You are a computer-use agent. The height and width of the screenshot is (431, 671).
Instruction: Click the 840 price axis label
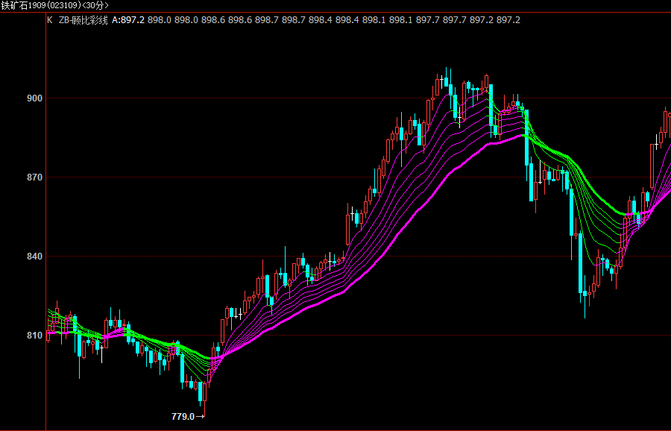tap(34, 257)
